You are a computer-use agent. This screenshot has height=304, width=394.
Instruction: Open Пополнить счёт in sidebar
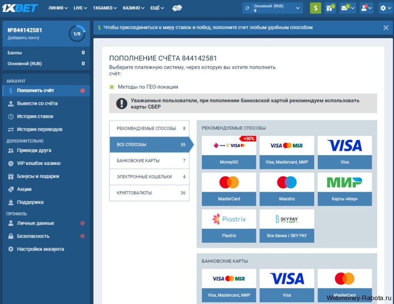click(x=46, y=91)
